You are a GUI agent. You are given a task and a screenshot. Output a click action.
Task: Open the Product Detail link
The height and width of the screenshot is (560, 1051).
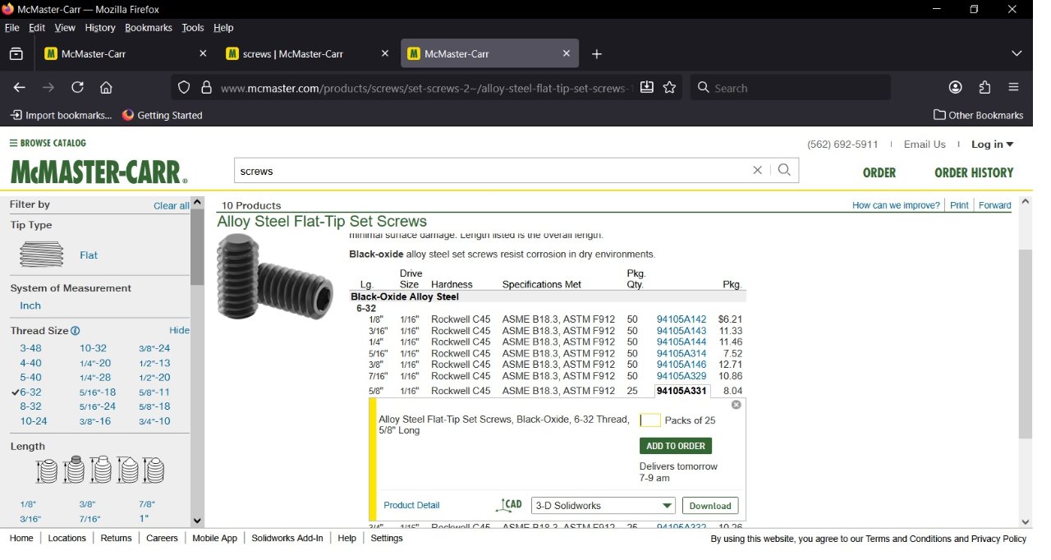click(411, 505)
